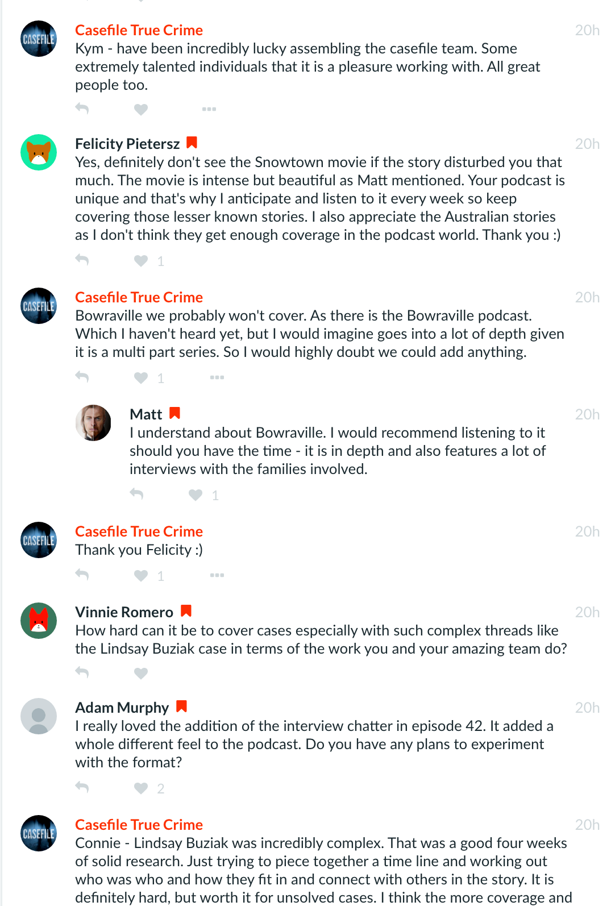Reply to Felicity Pietersz's Snowtown comment
The height and width of the screenshot is (906, 615).
(x=82, y=260)
